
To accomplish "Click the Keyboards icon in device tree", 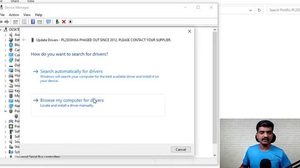I will pos(11,91).
